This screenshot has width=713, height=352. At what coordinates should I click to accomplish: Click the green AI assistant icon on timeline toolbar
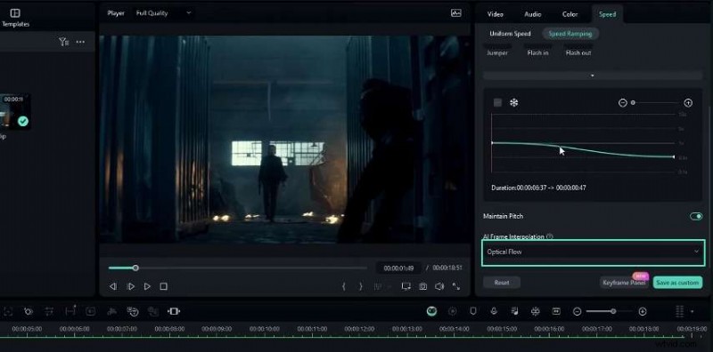point(431,311)
